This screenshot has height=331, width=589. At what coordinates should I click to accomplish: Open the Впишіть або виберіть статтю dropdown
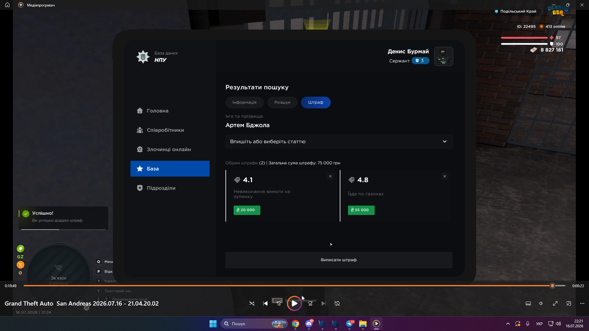[x=339, y=142]
